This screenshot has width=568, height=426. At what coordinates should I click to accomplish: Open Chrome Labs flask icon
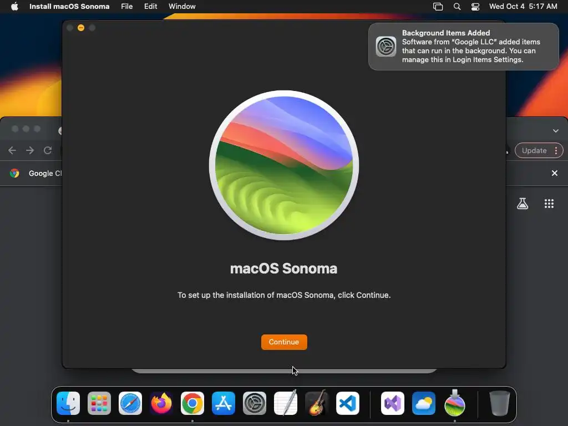(523, 204)
